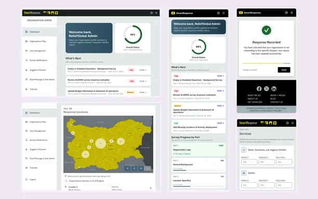Click the Shelter Direct percentage field
The width and height of the screenshot is (318, 199).
pos(249,185)
